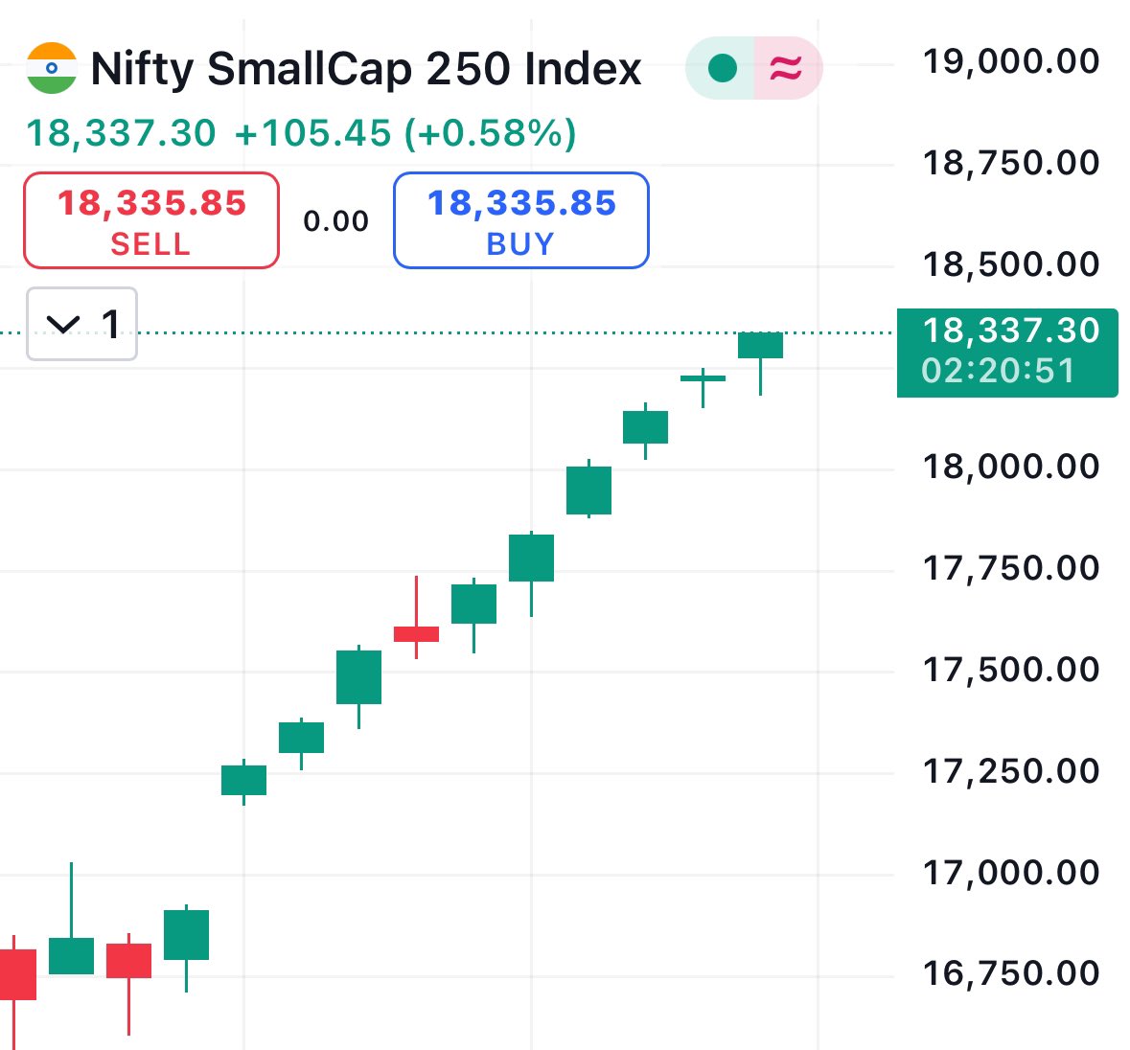Click the 18,000.00 price axis label
This screenshot has width=1130, height=1050.
pyautogui.click(x=1010, y=467)
